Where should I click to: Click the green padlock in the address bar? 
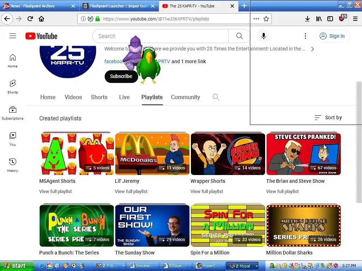(x=98, y=19)
